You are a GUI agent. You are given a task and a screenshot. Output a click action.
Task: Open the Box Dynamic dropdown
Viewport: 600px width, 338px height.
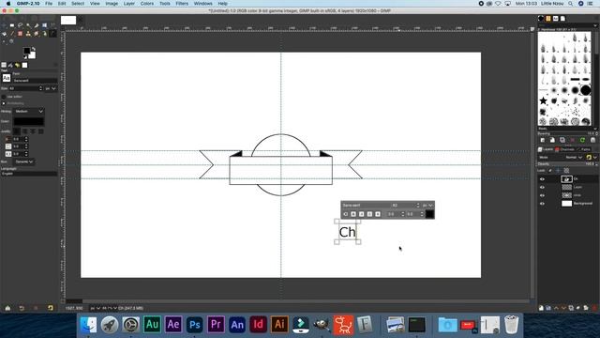click(x=24, y=161)
